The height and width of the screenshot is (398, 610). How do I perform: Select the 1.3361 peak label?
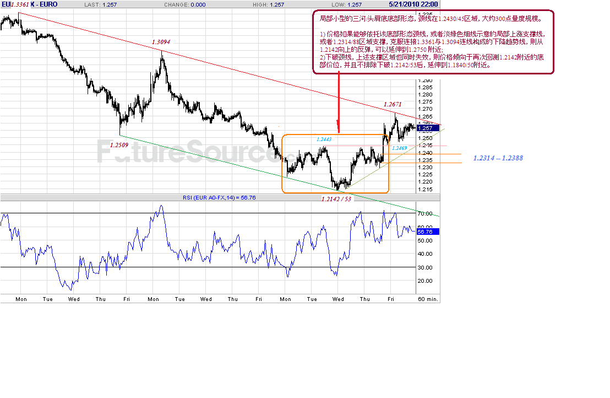point(20,4)
